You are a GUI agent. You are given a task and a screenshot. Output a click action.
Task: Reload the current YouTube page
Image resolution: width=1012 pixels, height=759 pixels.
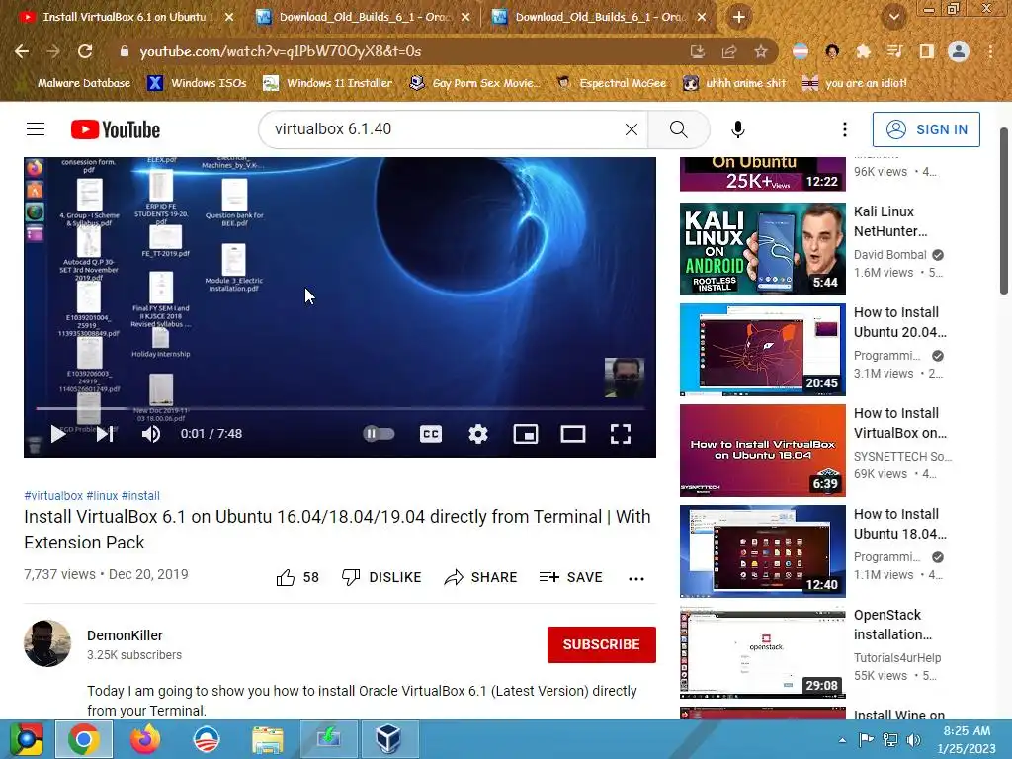click(x=85, y=51)
